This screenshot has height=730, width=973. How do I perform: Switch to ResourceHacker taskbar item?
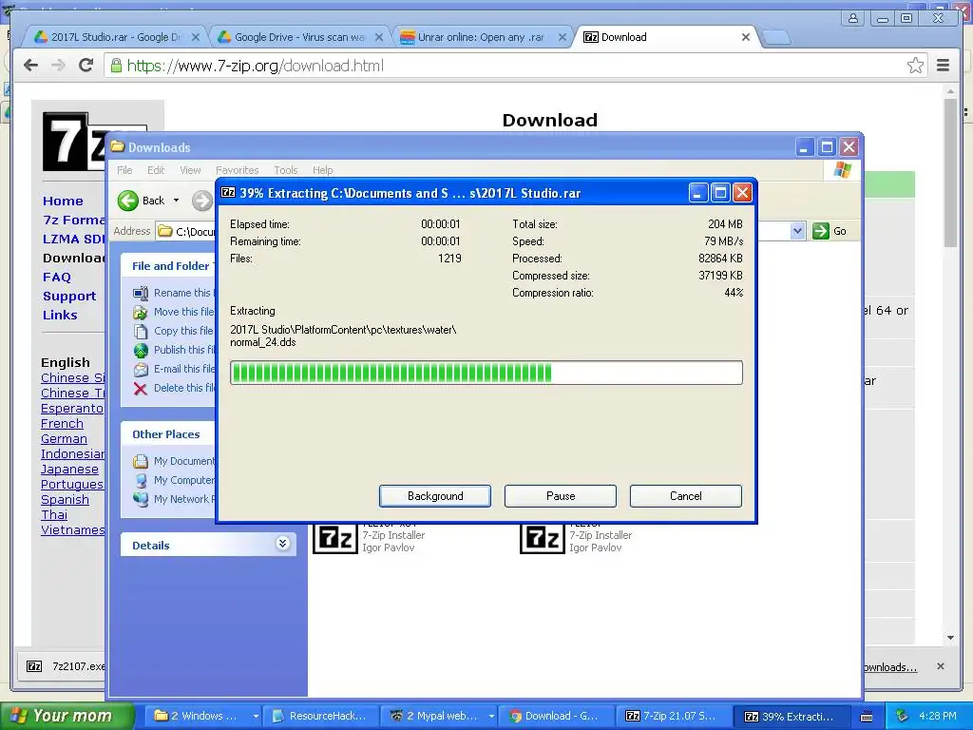coord(323,716)
